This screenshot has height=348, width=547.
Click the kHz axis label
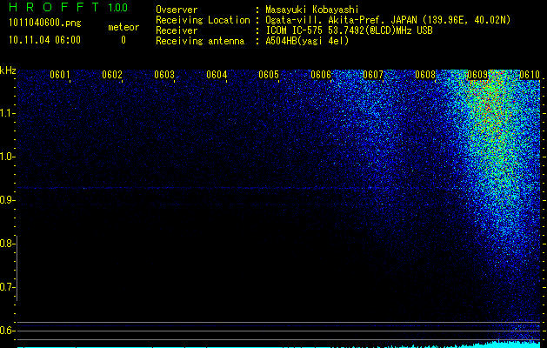pos(8,70)
